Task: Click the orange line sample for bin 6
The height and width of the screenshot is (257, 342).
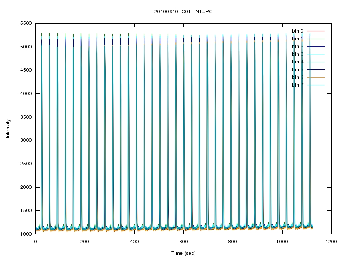Action: [316, 77]
